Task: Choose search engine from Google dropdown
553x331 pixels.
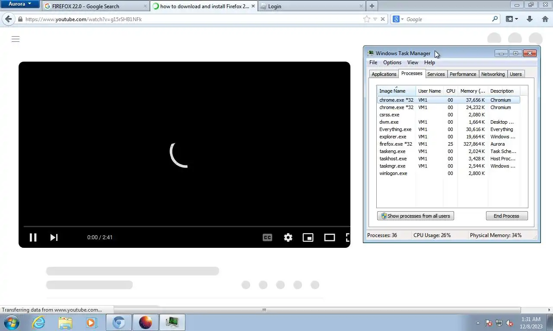Action: point(398,19)
